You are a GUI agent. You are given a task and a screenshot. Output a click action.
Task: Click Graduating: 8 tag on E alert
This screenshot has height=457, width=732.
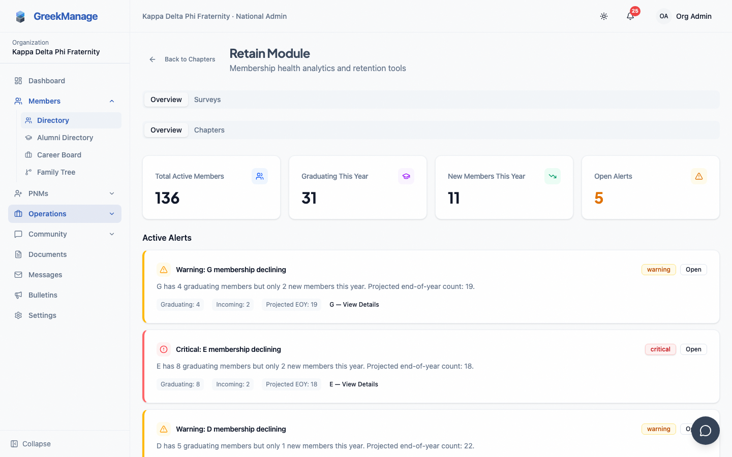[x=180, y=384]
